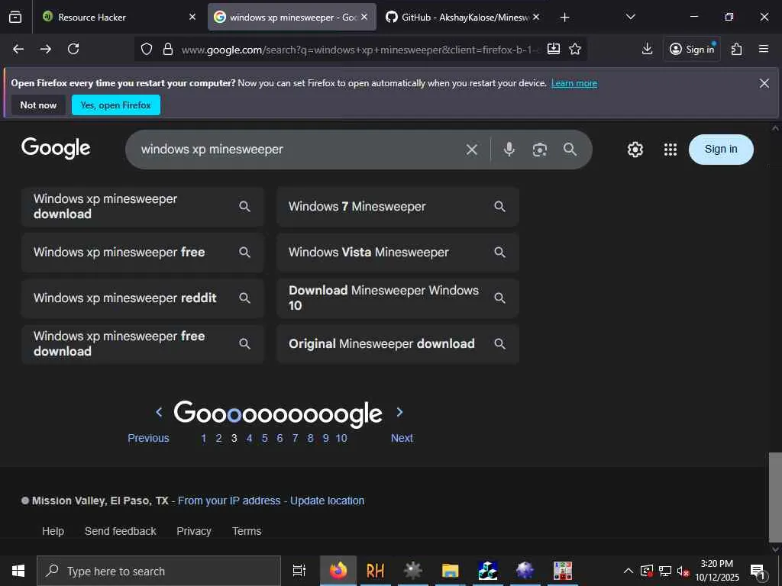The height and width of the screenshot is (586, 782).
Task: Switch to the GitHub AkshayKalose/Minesweeper tab
Action: point(463,17)
